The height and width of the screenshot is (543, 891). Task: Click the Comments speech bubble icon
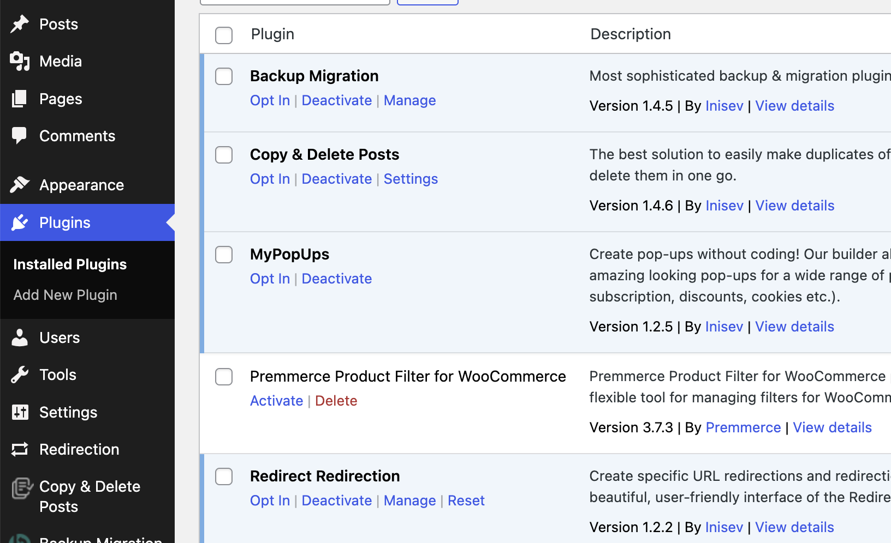[x=20, y=136]
